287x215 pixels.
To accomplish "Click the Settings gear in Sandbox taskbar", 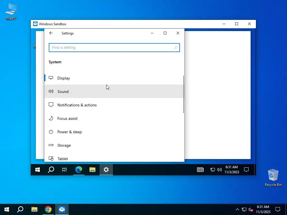I will tap(106, 170).
